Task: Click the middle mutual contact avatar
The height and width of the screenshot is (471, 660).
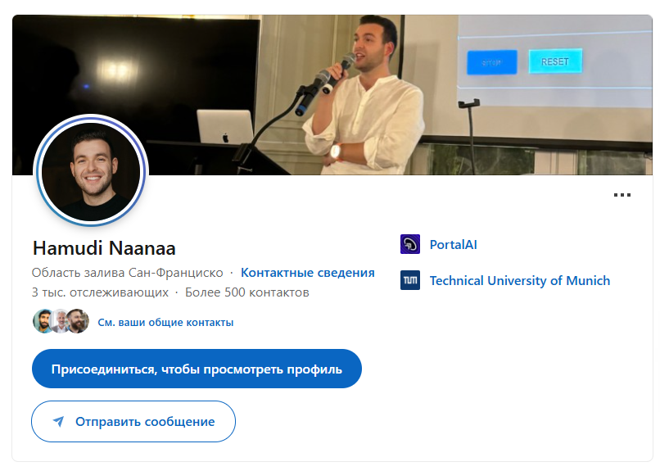Action: [61, 321]
